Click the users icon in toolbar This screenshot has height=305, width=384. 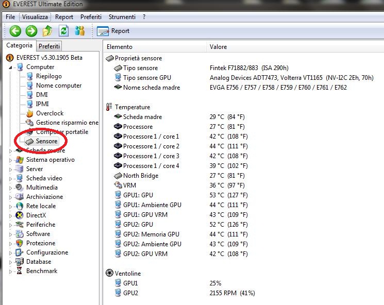click(79, 31)
